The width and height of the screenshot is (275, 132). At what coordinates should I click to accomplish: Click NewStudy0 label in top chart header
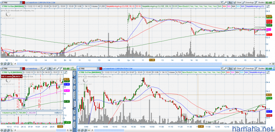(x=197, y=7)
